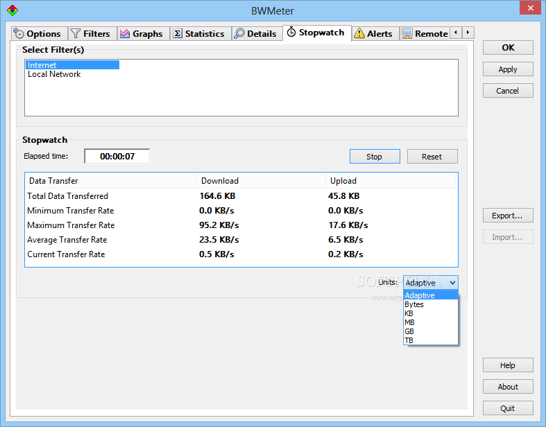This screenshot has height=427, width=546.
Task: Click the 6.5 KB/s average upload value
Action: tap(345, 240)
